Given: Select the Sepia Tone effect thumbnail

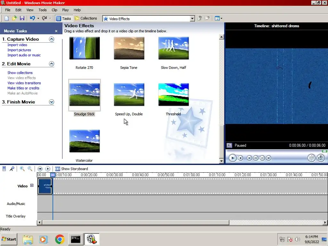Looking at the screenshot, I should pyautogui.click(x=129, y=48).
